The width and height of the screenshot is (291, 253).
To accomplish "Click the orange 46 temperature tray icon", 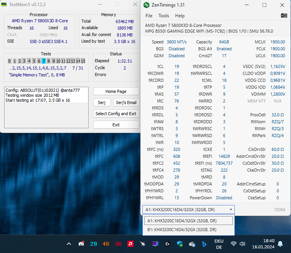I will click(x=106, y=244).
